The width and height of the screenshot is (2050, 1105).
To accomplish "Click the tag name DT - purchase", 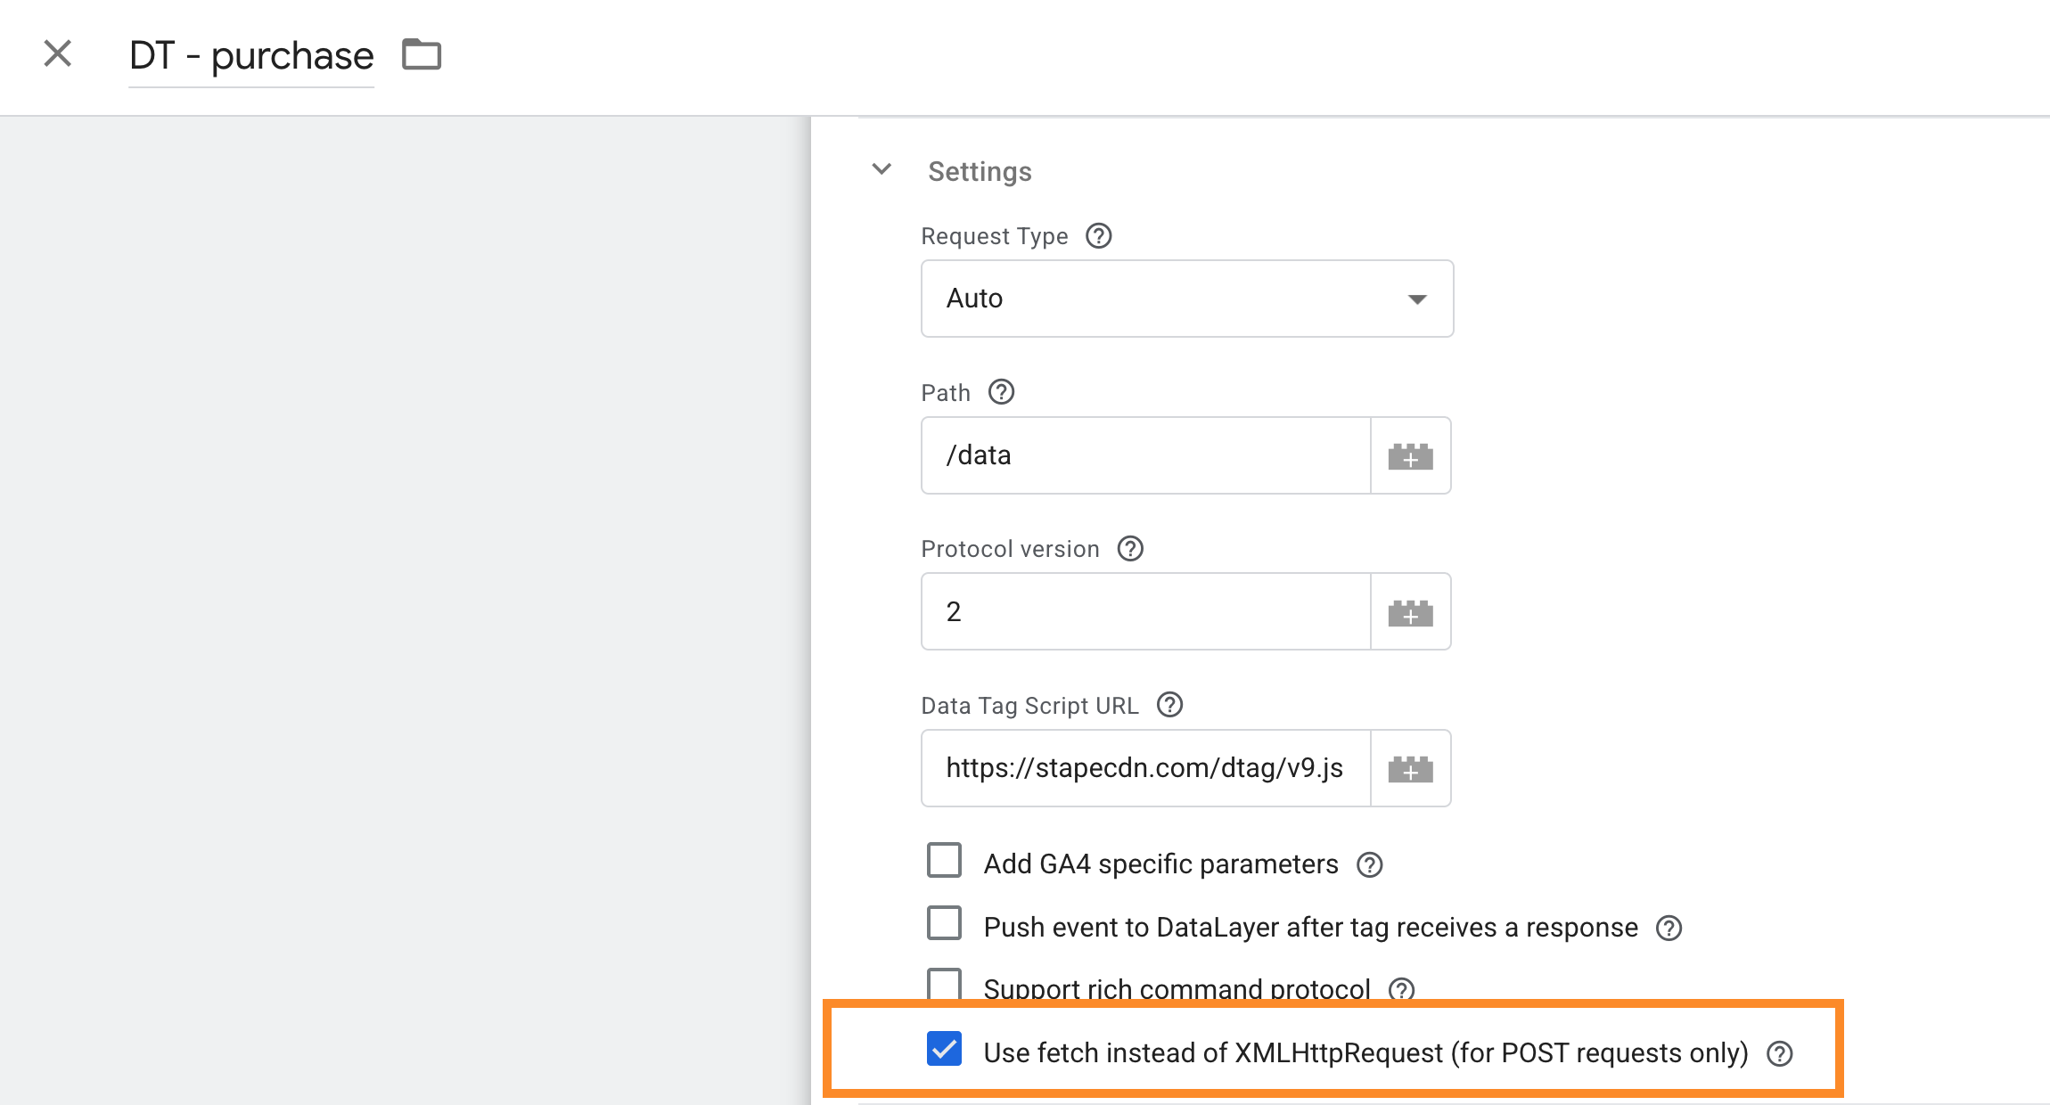I will pos(251,55).
